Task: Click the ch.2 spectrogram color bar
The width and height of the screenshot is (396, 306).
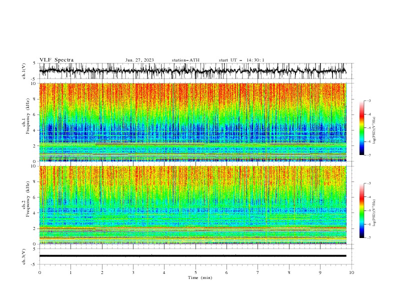Action: 361,210
